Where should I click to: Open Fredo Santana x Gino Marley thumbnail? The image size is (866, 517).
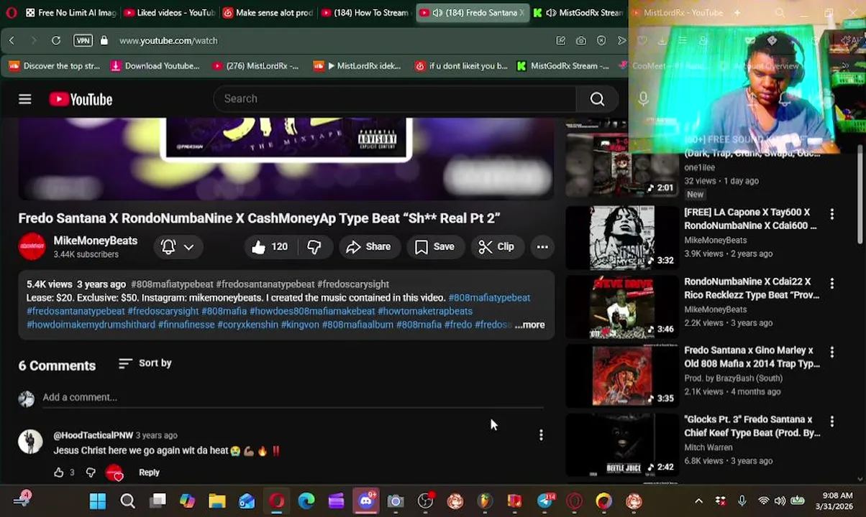tap(623, 376)
